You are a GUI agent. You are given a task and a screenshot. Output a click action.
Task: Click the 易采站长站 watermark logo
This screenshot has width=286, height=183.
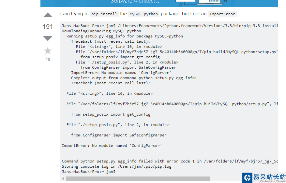coord(264,177)
